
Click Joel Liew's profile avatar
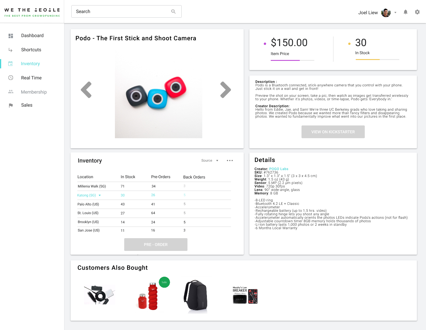pyautogui.click(x=386, y=13)
